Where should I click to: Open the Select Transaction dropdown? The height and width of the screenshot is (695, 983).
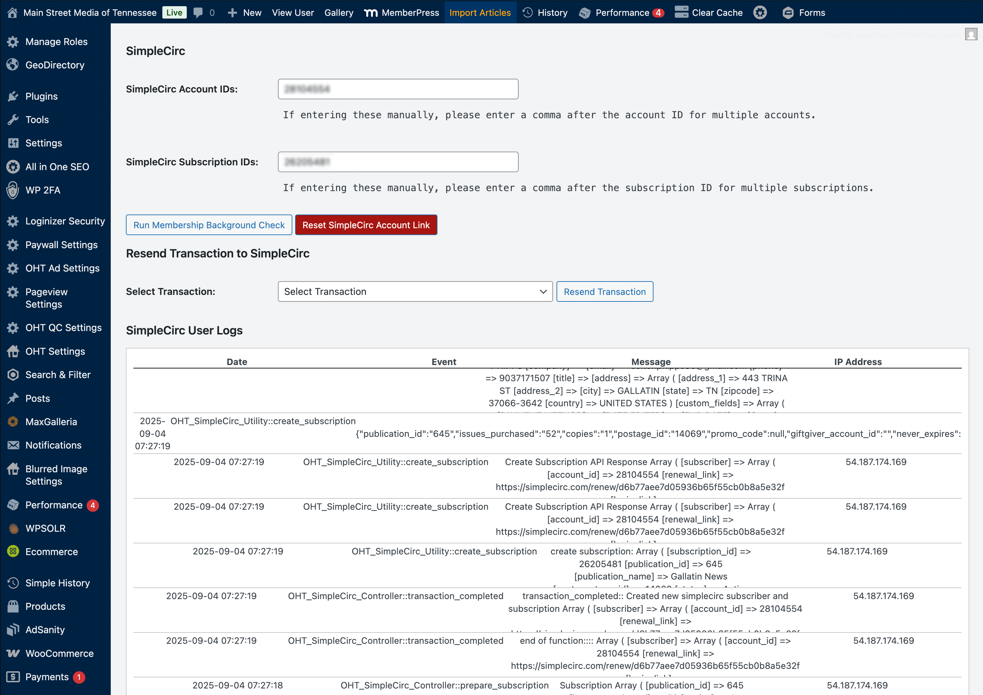point(415,291)
